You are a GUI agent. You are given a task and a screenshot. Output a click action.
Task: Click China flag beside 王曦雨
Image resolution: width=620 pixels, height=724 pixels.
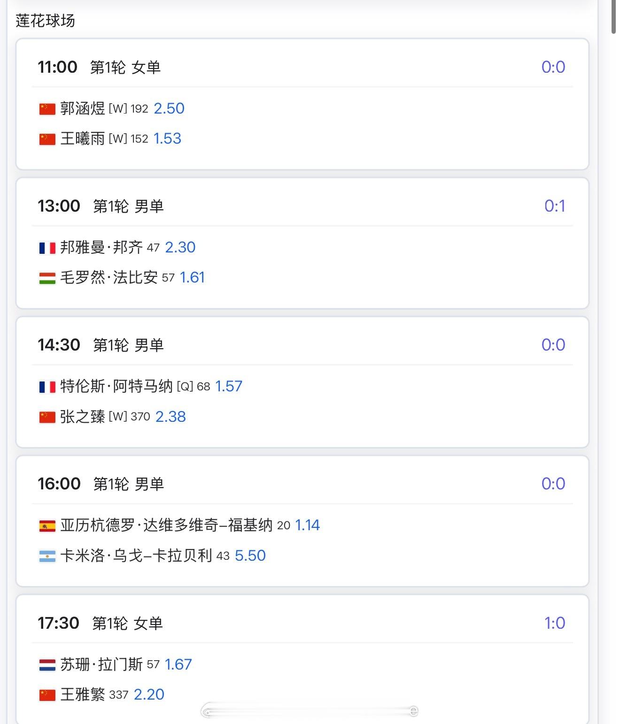click(x=47, y=139)
